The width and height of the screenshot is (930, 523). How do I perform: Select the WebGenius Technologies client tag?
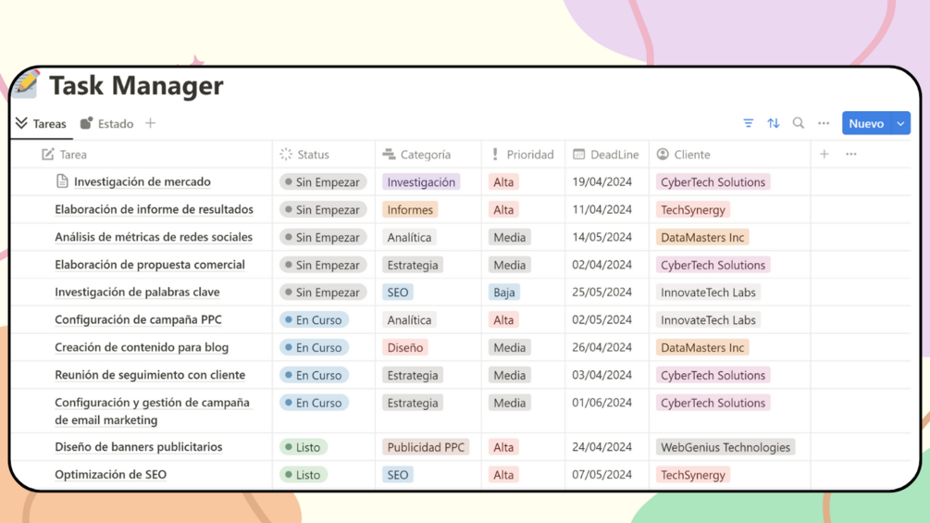point(725,447)
